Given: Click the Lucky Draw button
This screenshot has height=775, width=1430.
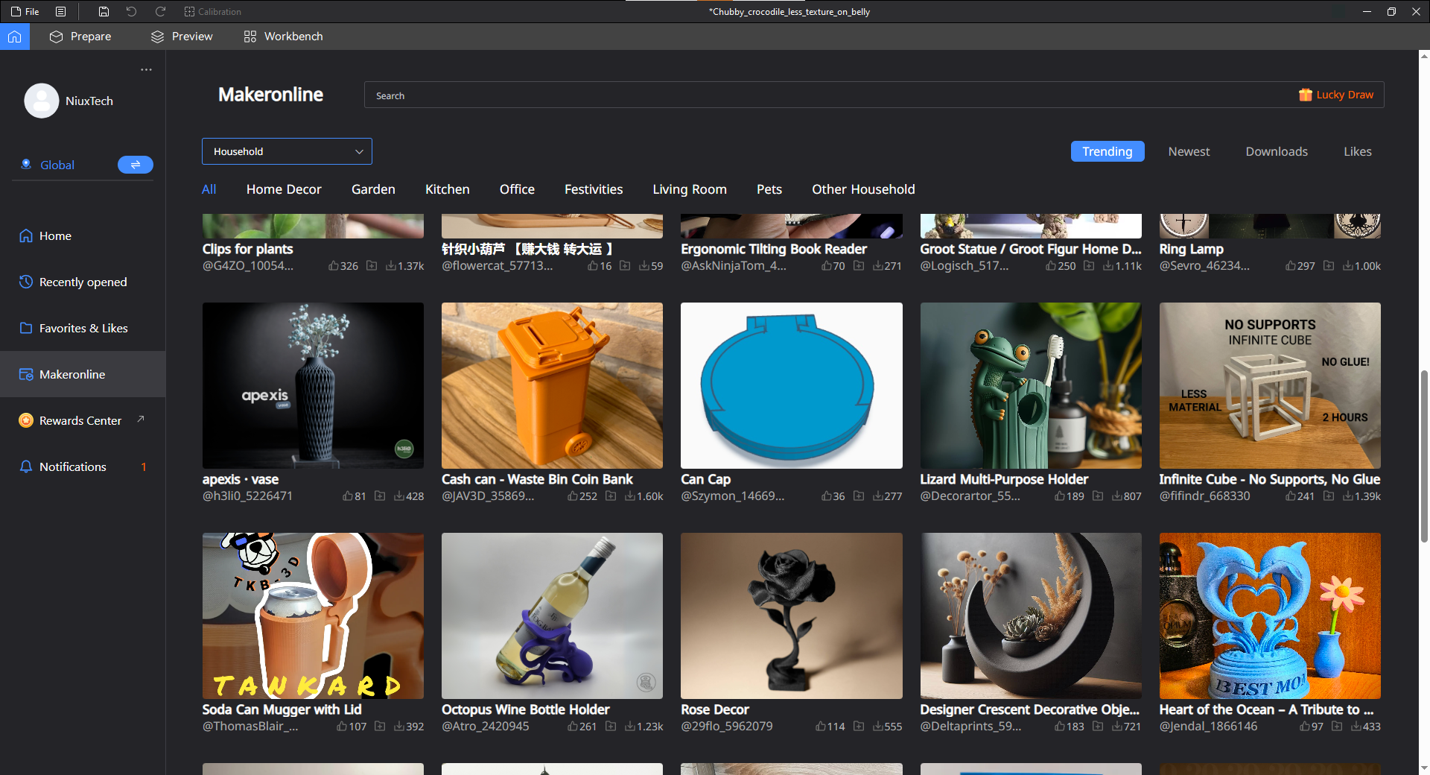Looking at the screenshot, I should point(1336,95).
